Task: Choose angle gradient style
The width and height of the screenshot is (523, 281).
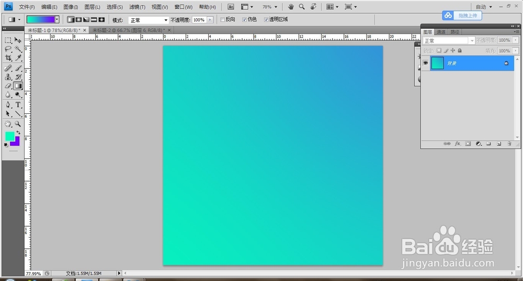Action: pyautogui.click(x=86, y=20)
